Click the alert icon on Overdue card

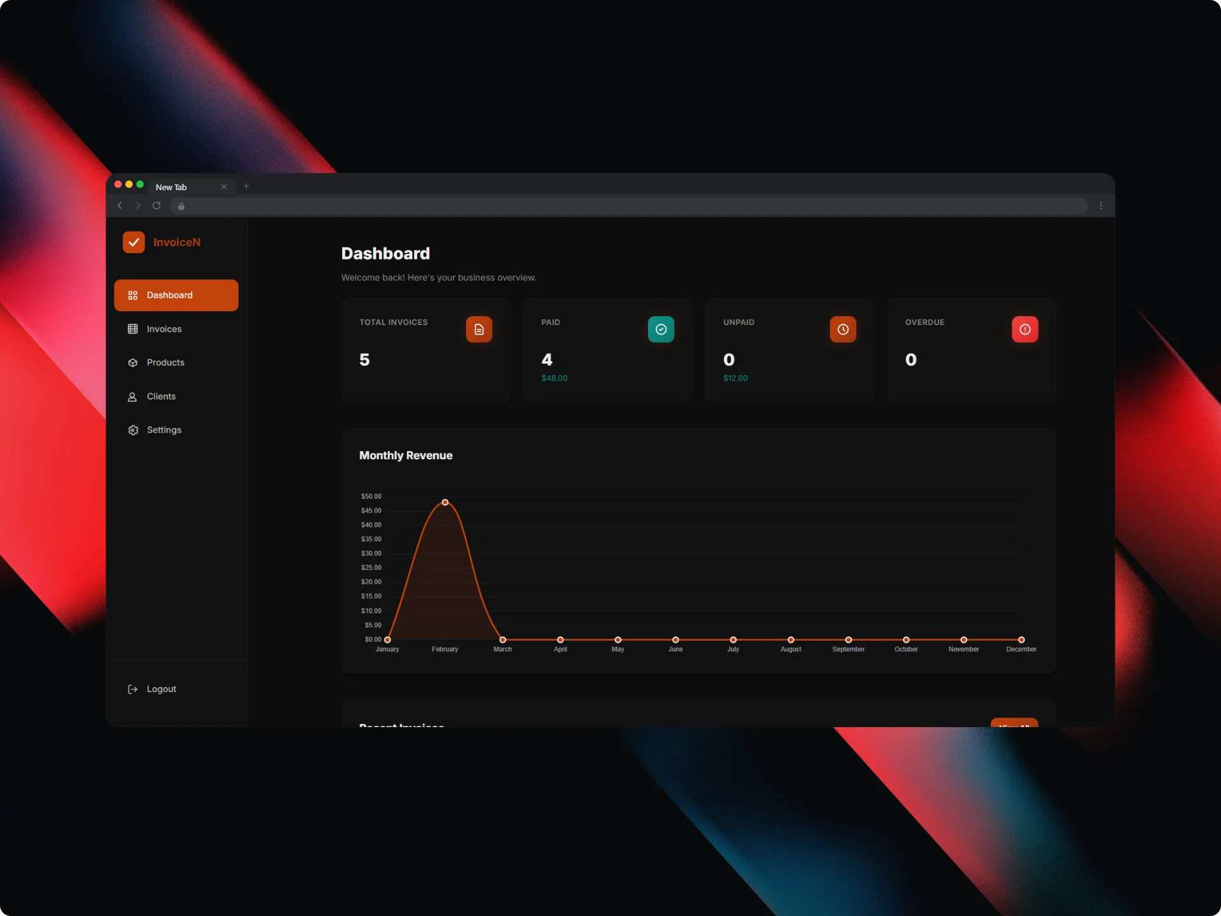(x=1024, y=329)
